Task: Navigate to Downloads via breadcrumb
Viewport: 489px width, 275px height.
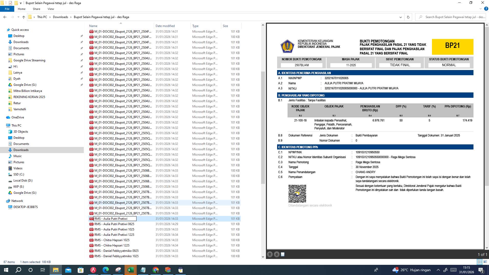Action: tap(60, 17)
